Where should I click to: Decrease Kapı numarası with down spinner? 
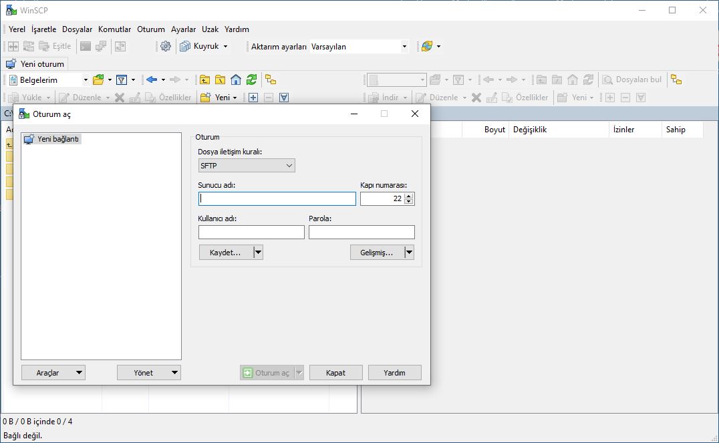(x=409, y=202)
